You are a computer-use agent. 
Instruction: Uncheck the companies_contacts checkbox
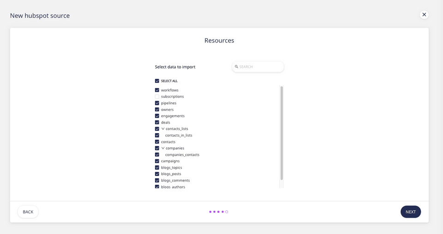pyautogui.click(x=157, y=154)
